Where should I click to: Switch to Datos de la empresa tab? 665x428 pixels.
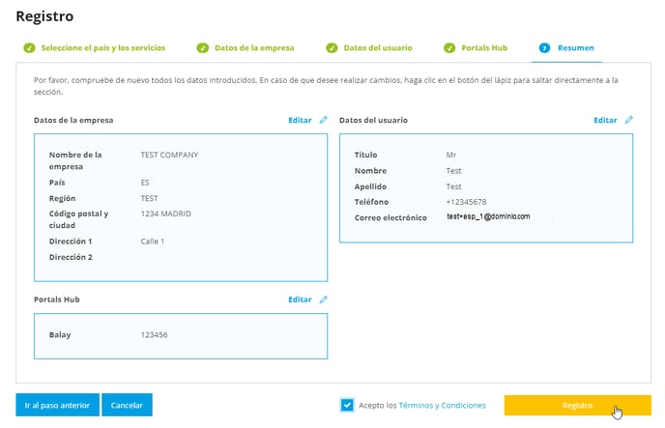click(x=254, y=47)
